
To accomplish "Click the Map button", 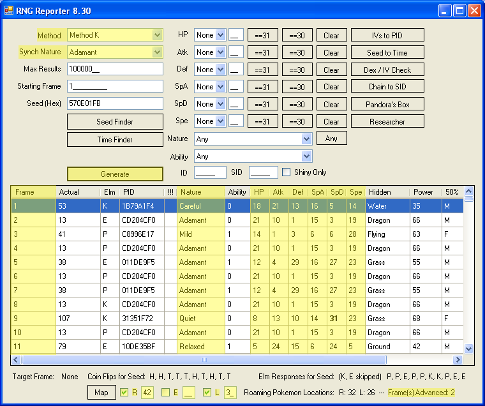I will [x=101, y=393].
